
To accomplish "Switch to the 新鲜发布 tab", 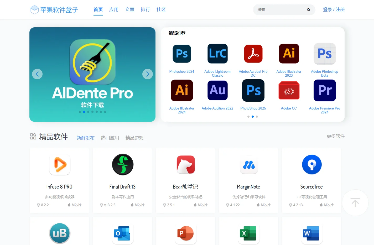I will click(86, 138).
